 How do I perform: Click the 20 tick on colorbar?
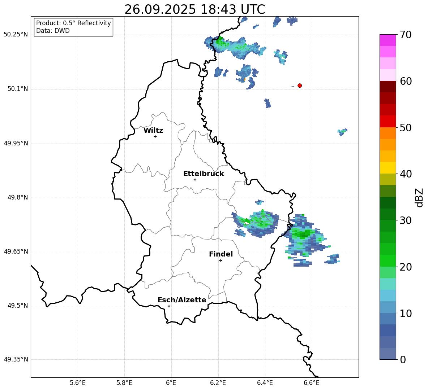coord(406,267)
